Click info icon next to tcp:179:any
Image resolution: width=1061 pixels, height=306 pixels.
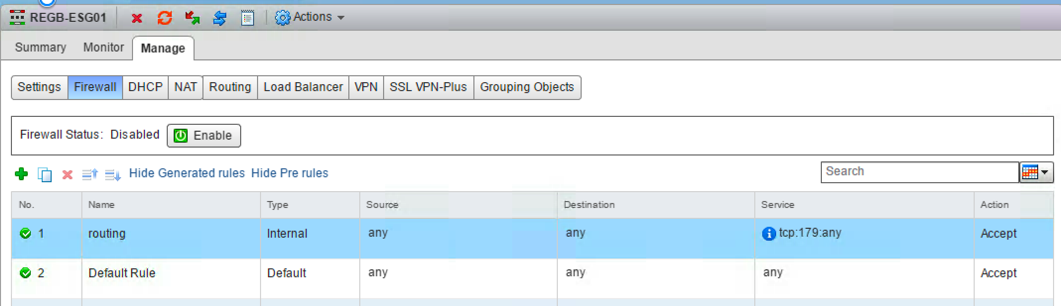tap(769, 234)
